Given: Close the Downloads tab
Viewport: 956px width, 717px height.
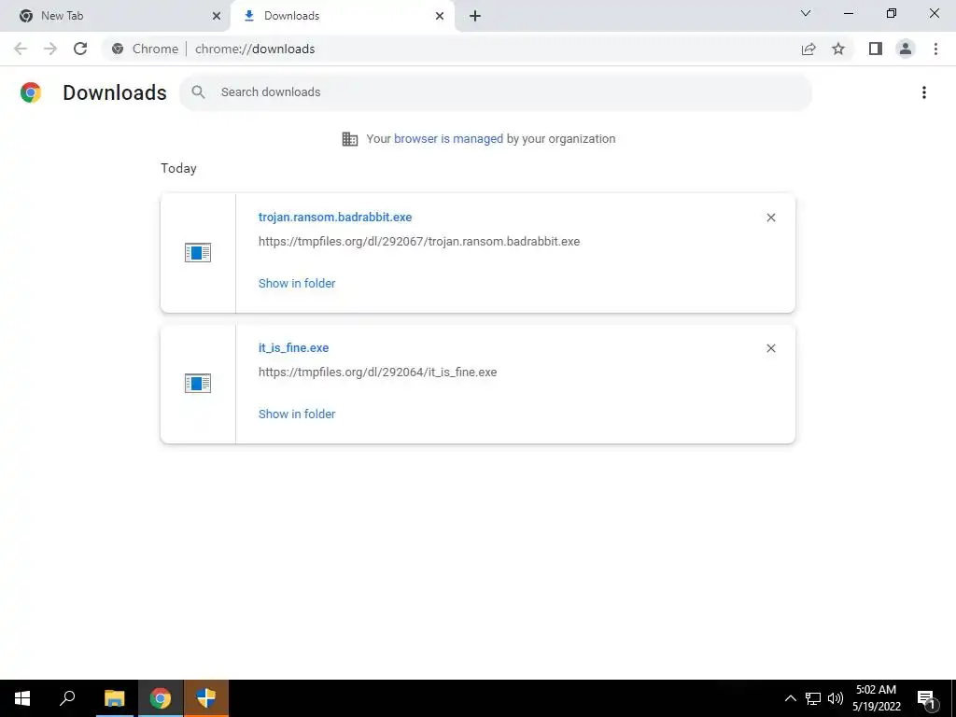Looking at the screenshot, I should point(440,16).
